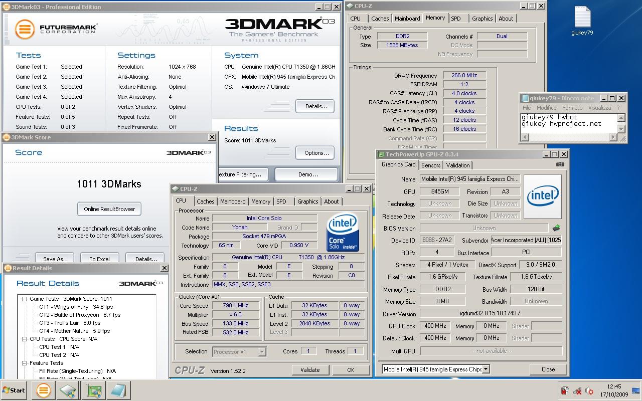The height and width of the screenshot is (401, 642).
Task: Click the 3DMark Score title bar icon
Action: (x=6, y=137)
